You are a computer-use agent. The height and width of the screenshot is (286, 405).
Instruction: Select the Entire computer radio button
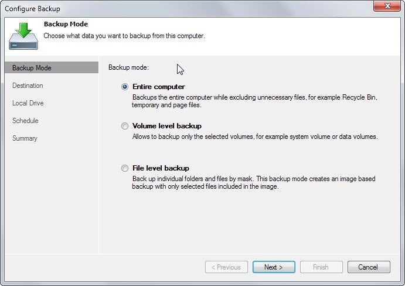pos(124,87)
